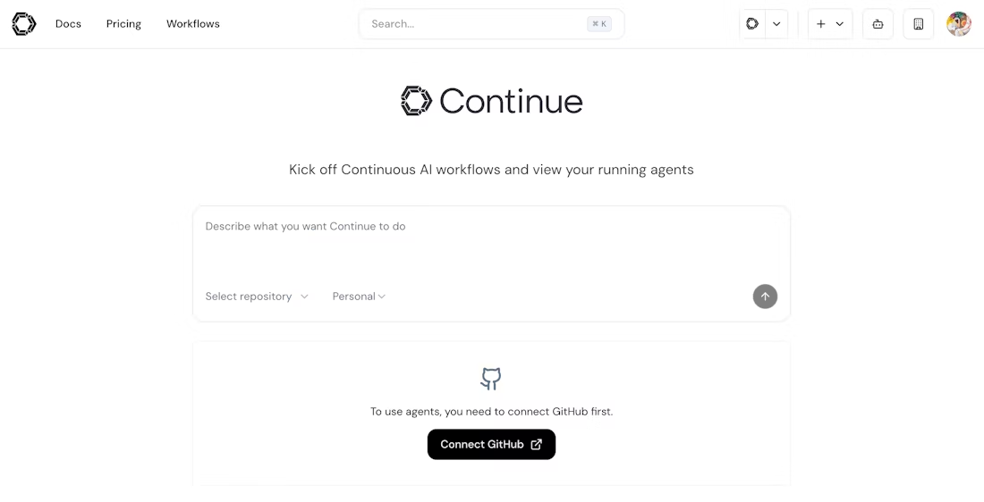Open the Select repository dropdown
The width and height of the screenshot is (984, 502).
point(257,297)
